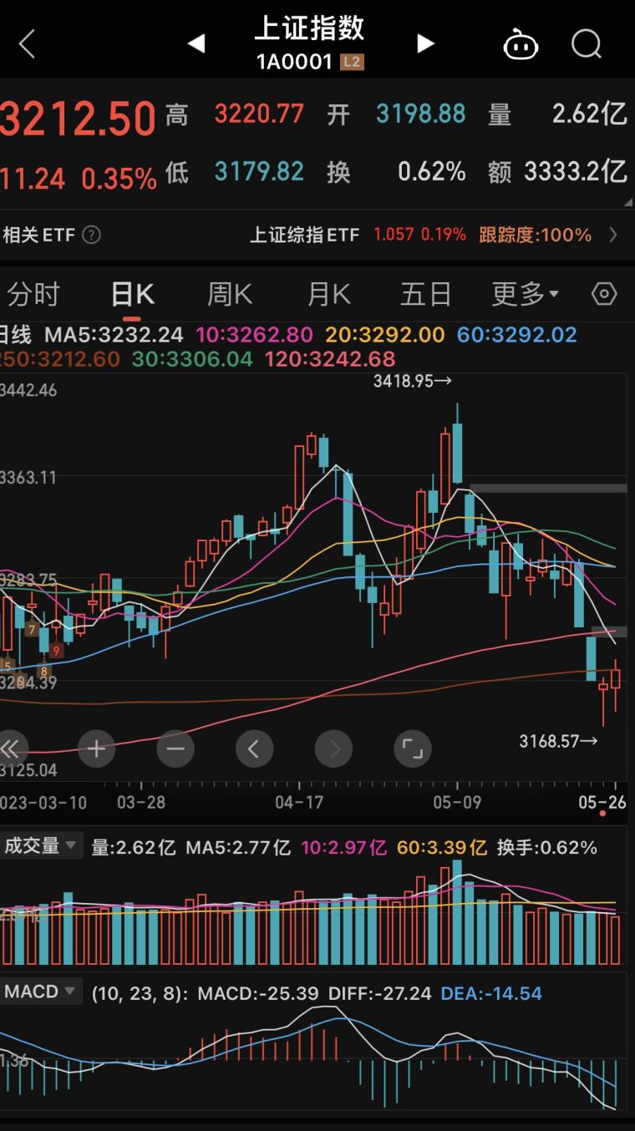Move chart left with circular arrow

[x=254, y=748]
